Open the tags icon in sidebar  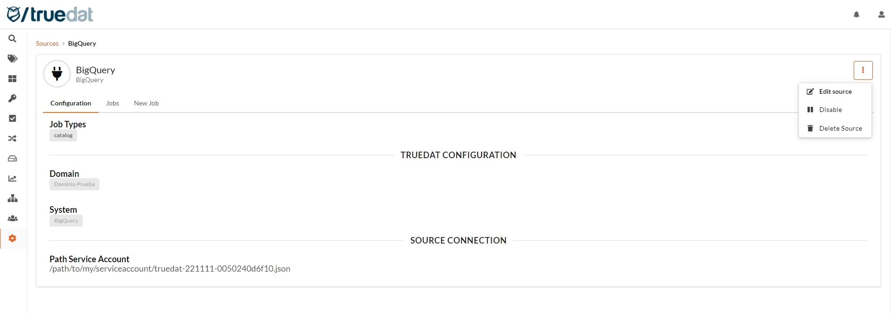(13, 59)
